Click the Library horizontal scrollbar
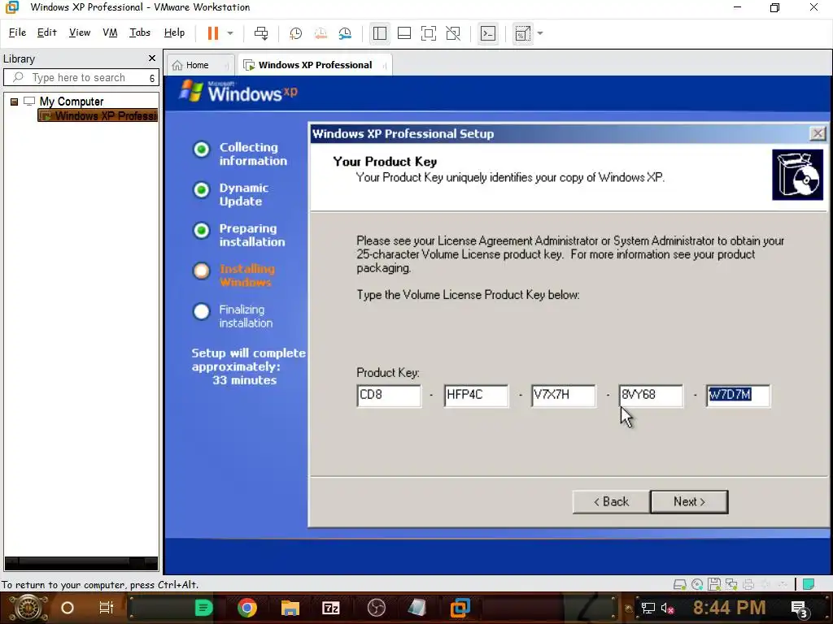Screen dimensions: 833x624 (x=81, y=562)
